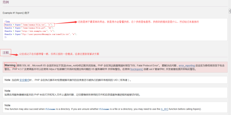Click the Note 'This function may also succeed'

[115, 107]
